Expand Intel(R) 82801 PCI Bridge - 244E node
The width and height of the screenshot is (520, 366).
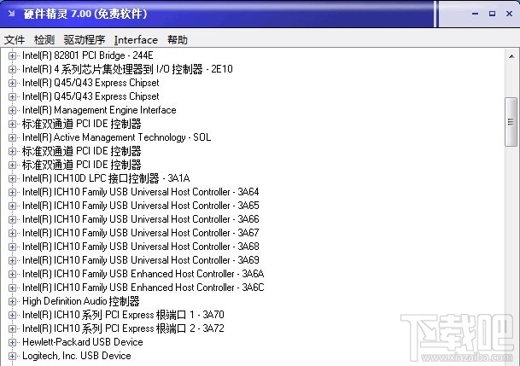12,55
